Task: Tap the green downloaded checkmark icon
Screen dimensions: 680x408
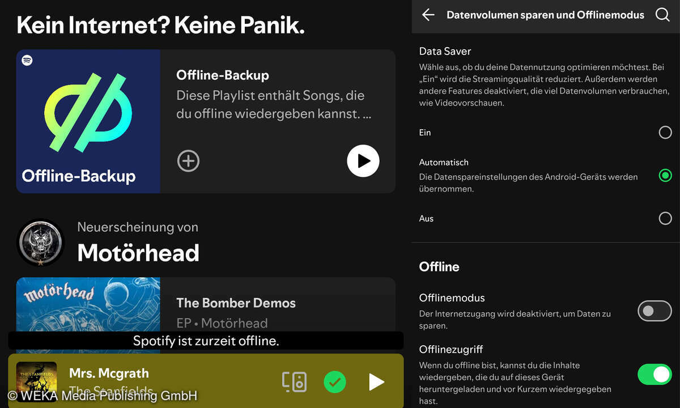Action: (x=335, y=382)
